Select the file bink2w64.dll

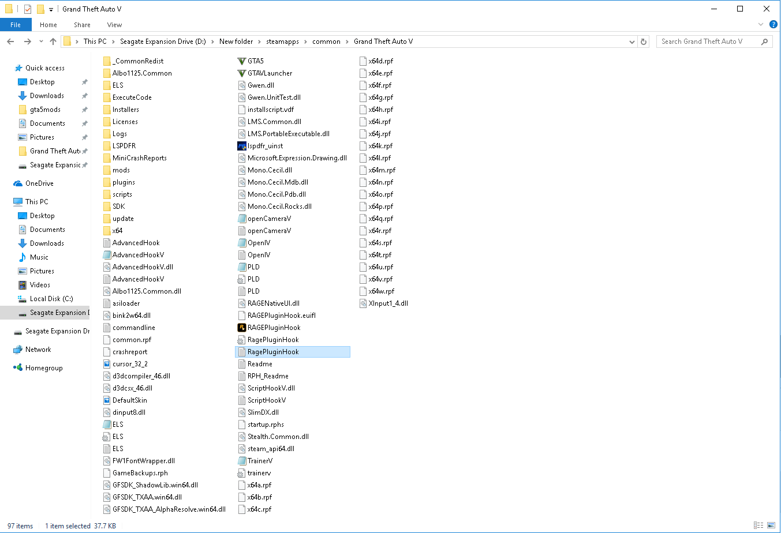126,316
